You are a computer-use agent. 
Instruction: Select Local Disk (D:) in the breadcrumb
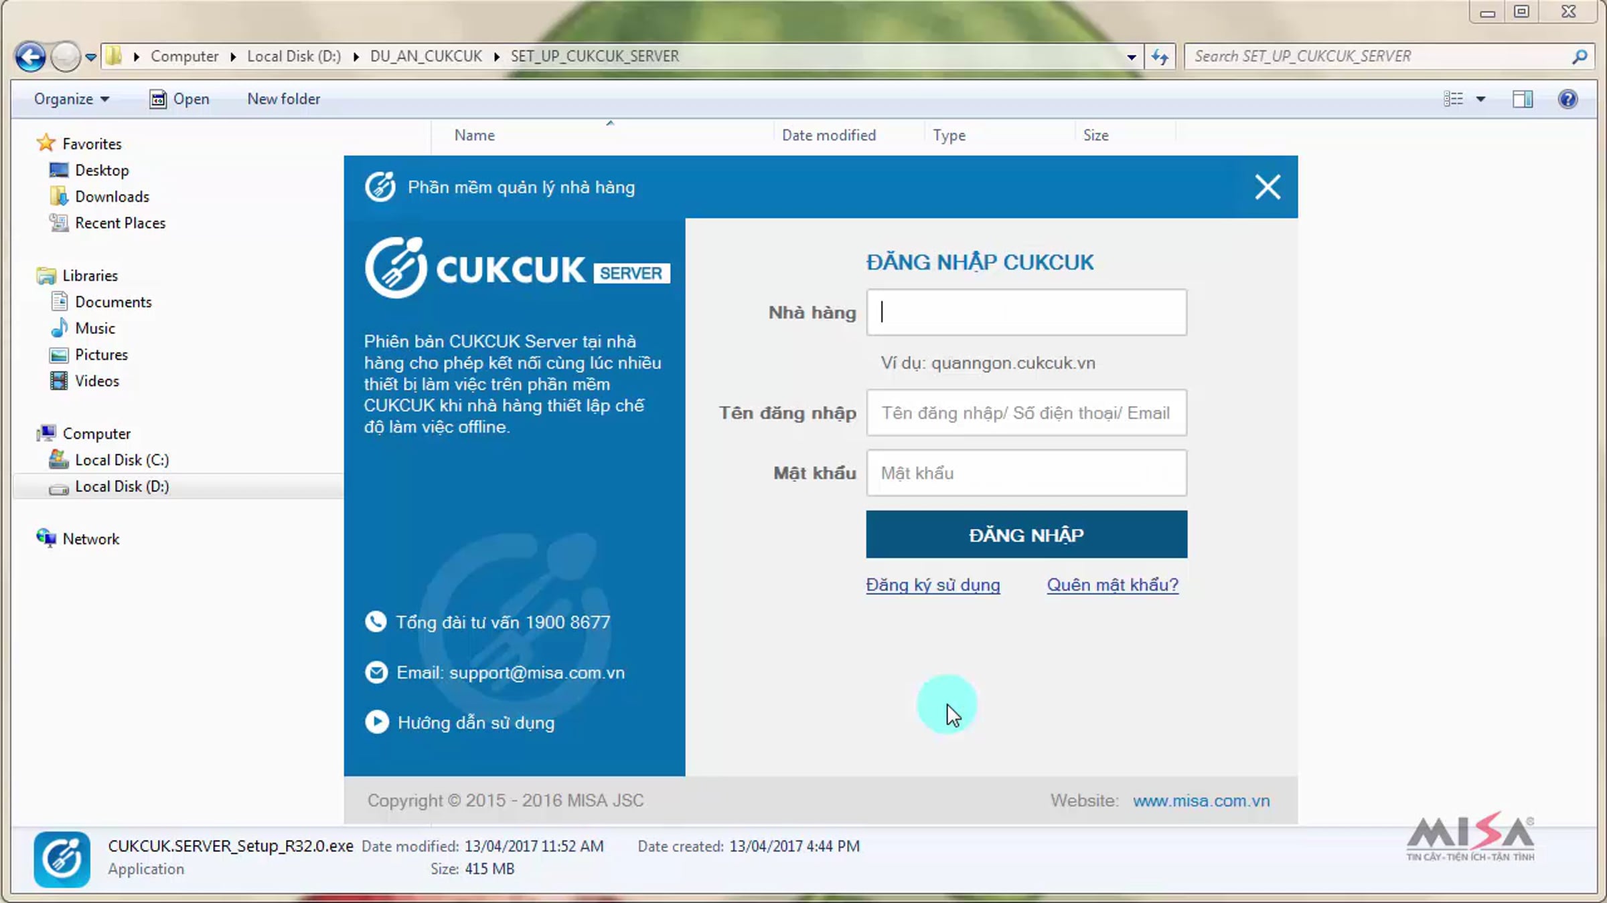[x=294, y=56]
